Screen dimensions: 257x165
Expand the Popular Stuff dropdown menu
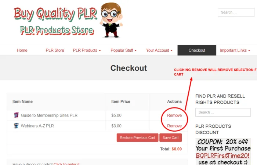point(123,50)
